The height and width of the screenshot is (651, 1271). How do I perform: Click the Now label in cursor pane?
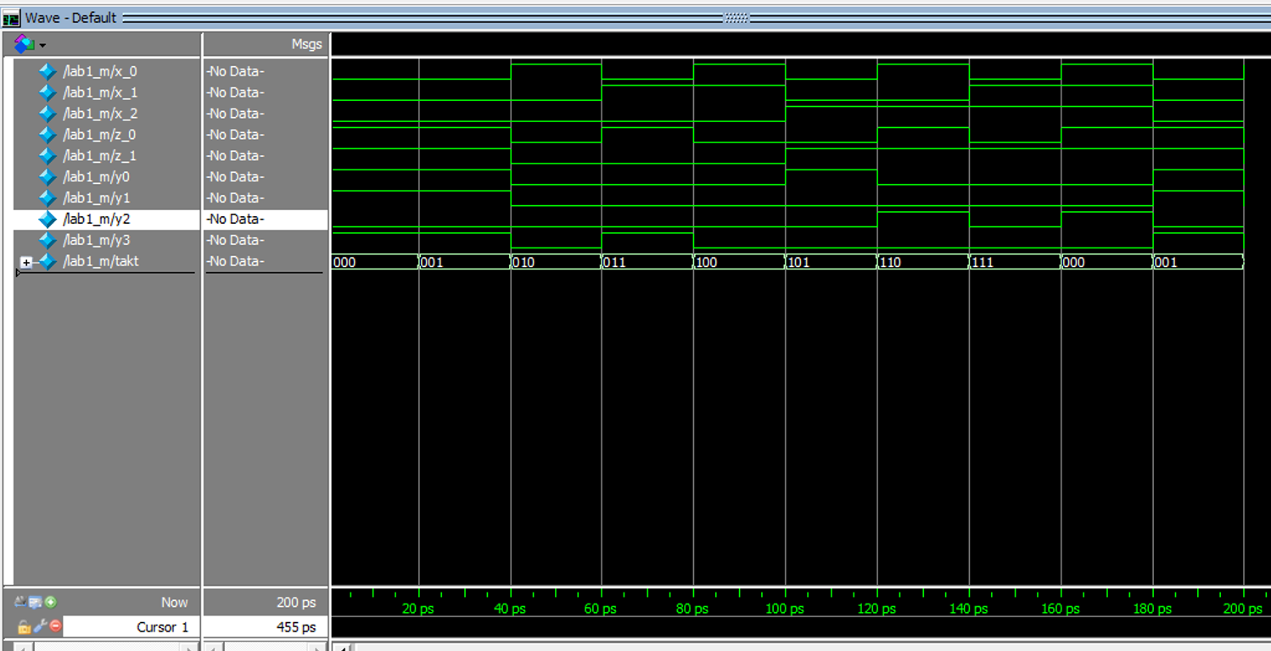point(174,603)
